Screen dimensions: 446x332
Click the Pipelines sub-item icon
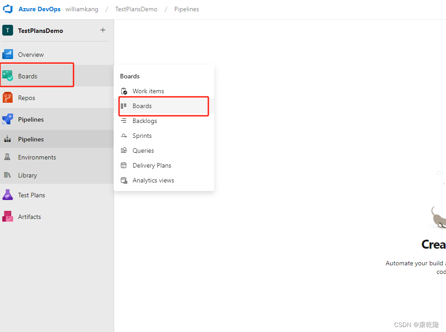click(x=7, y=139)
